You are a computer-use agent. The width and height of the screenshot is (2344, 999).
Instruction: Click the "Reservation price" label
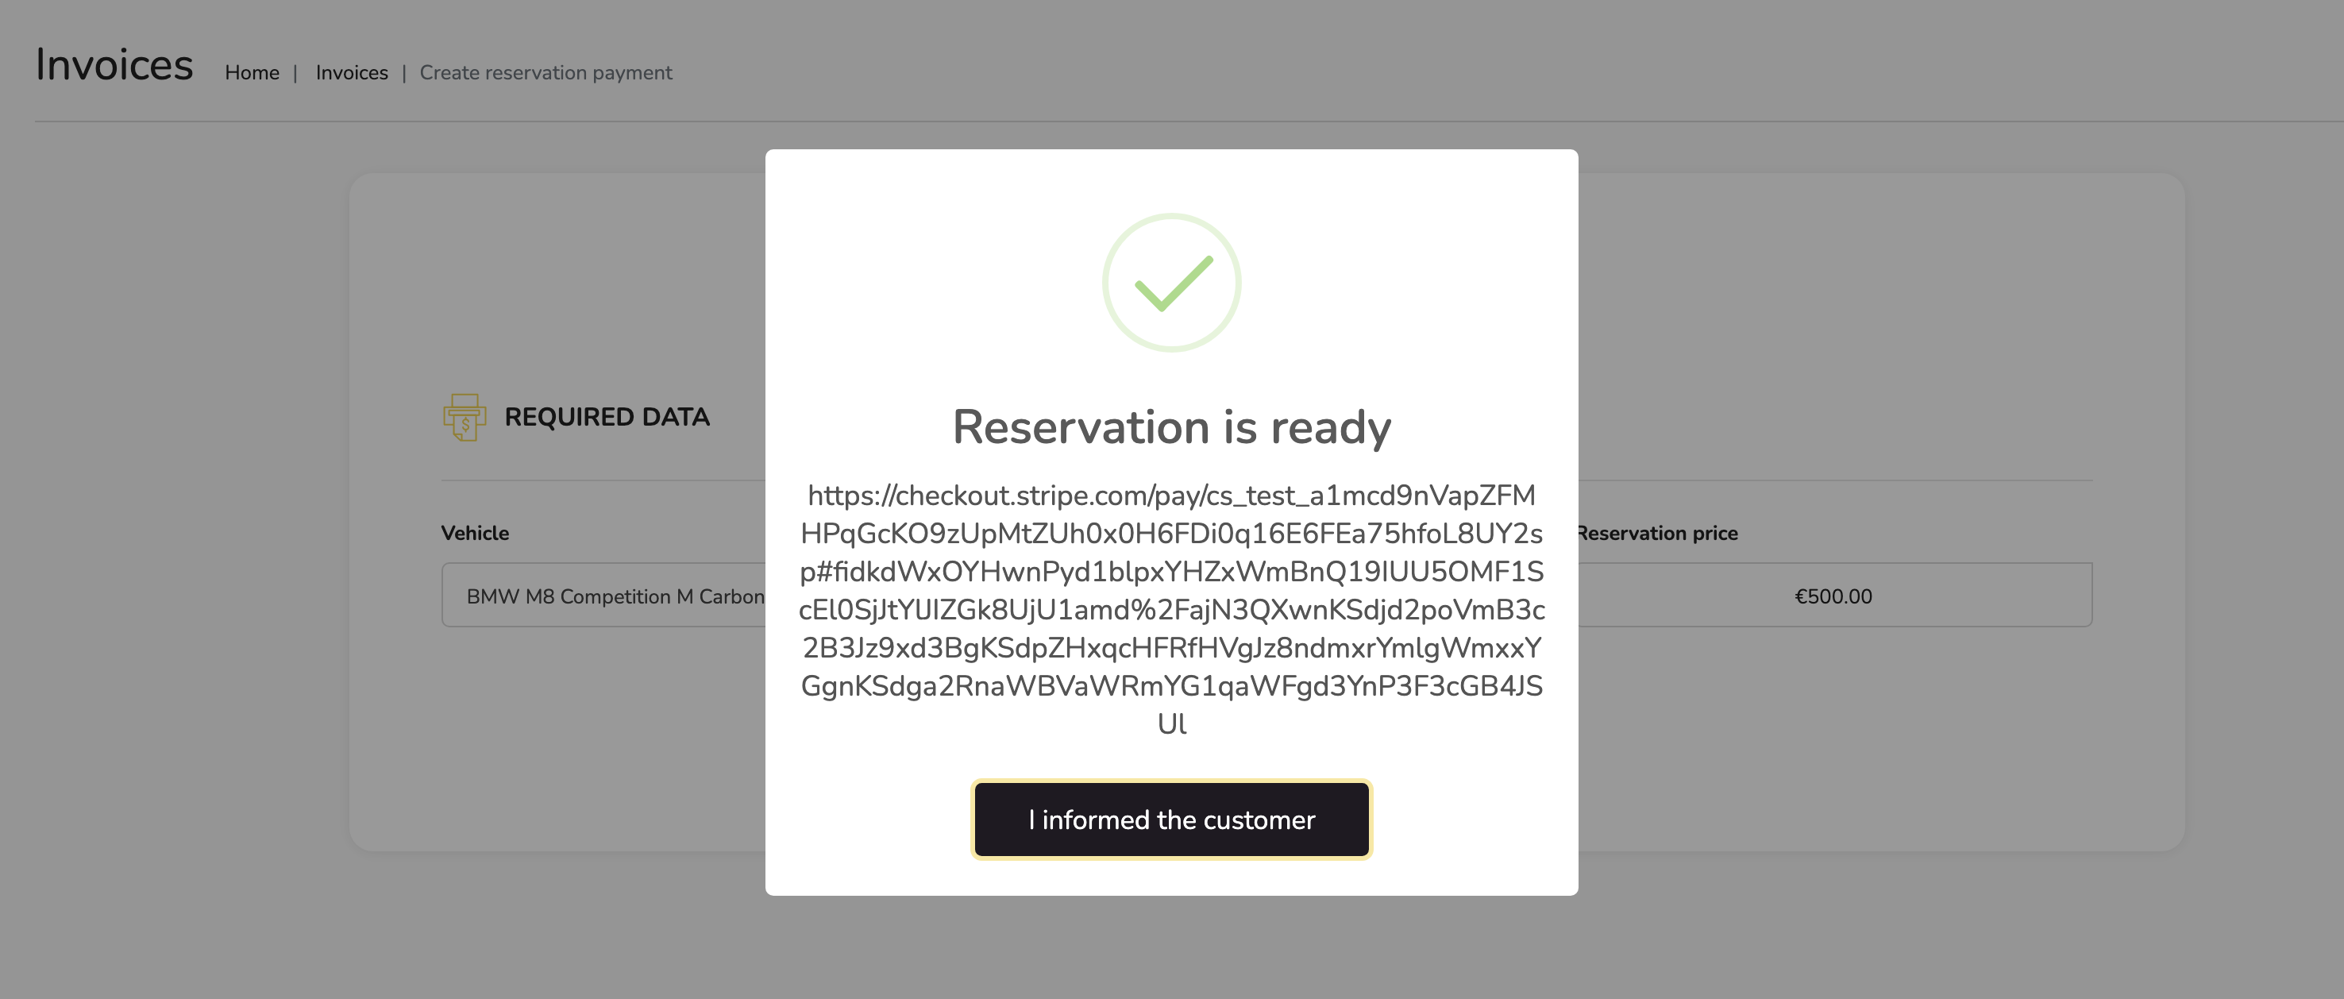coord(1657,533)
